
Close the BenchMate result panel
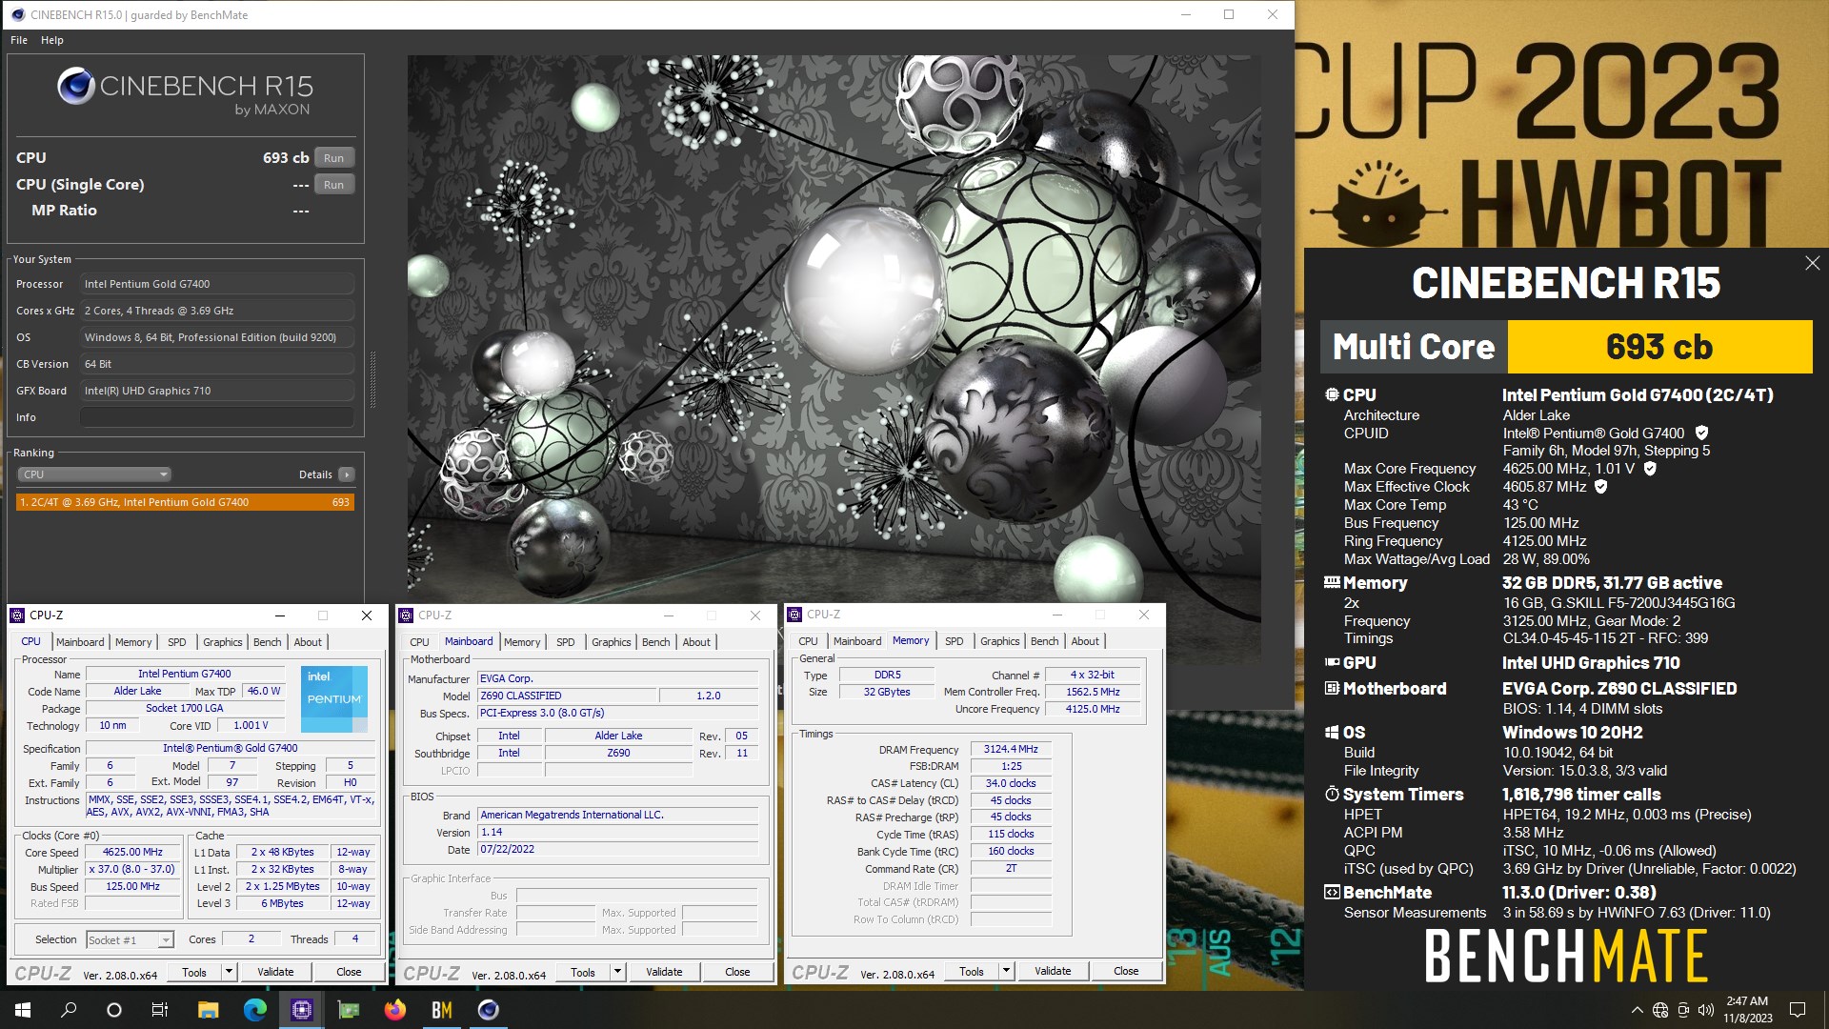pyautogui.click(x=1812, y=263)
